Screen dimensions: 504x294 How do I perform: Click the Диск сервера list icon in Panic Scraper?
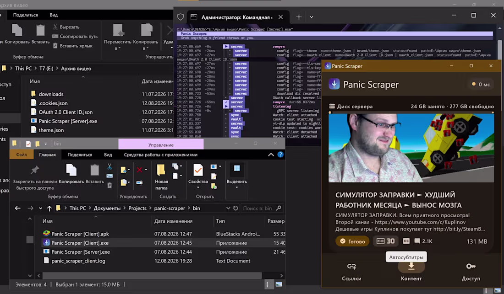[x=332, y=107]
